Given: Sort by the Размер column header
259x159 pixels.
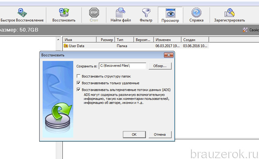Looking at the screenshot, I should click(105, 40).
